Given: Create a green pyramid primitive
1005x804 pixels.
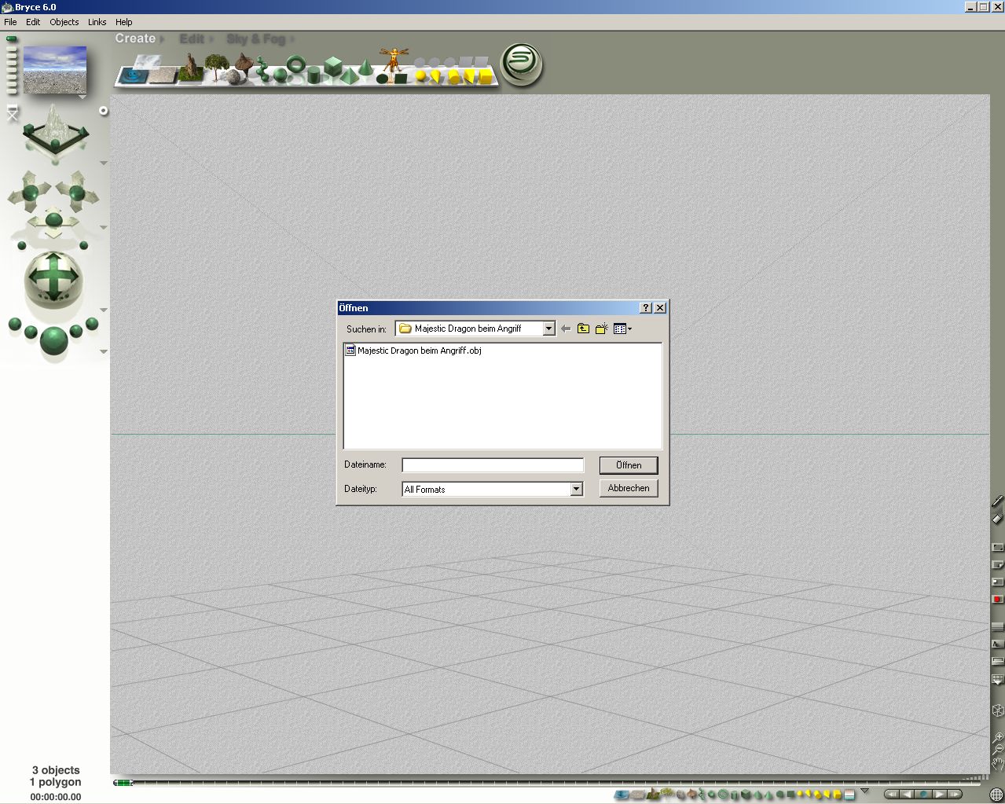Looking at the screenshot, I should pyautogui.click(x=348, y=75).
